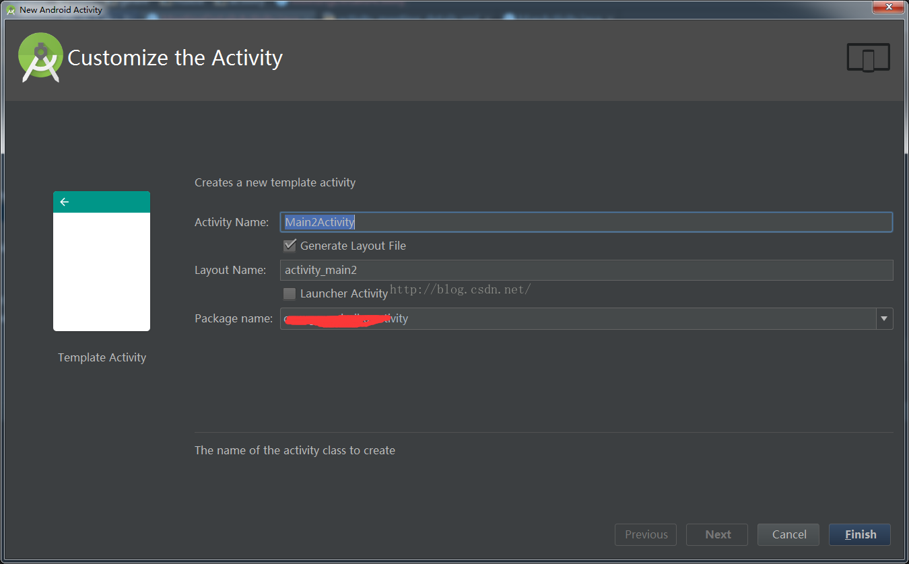The width and height of the screenshot is (909, 564).
Task: Focus the Activity Name text field
Action: [x=586, y=222]
